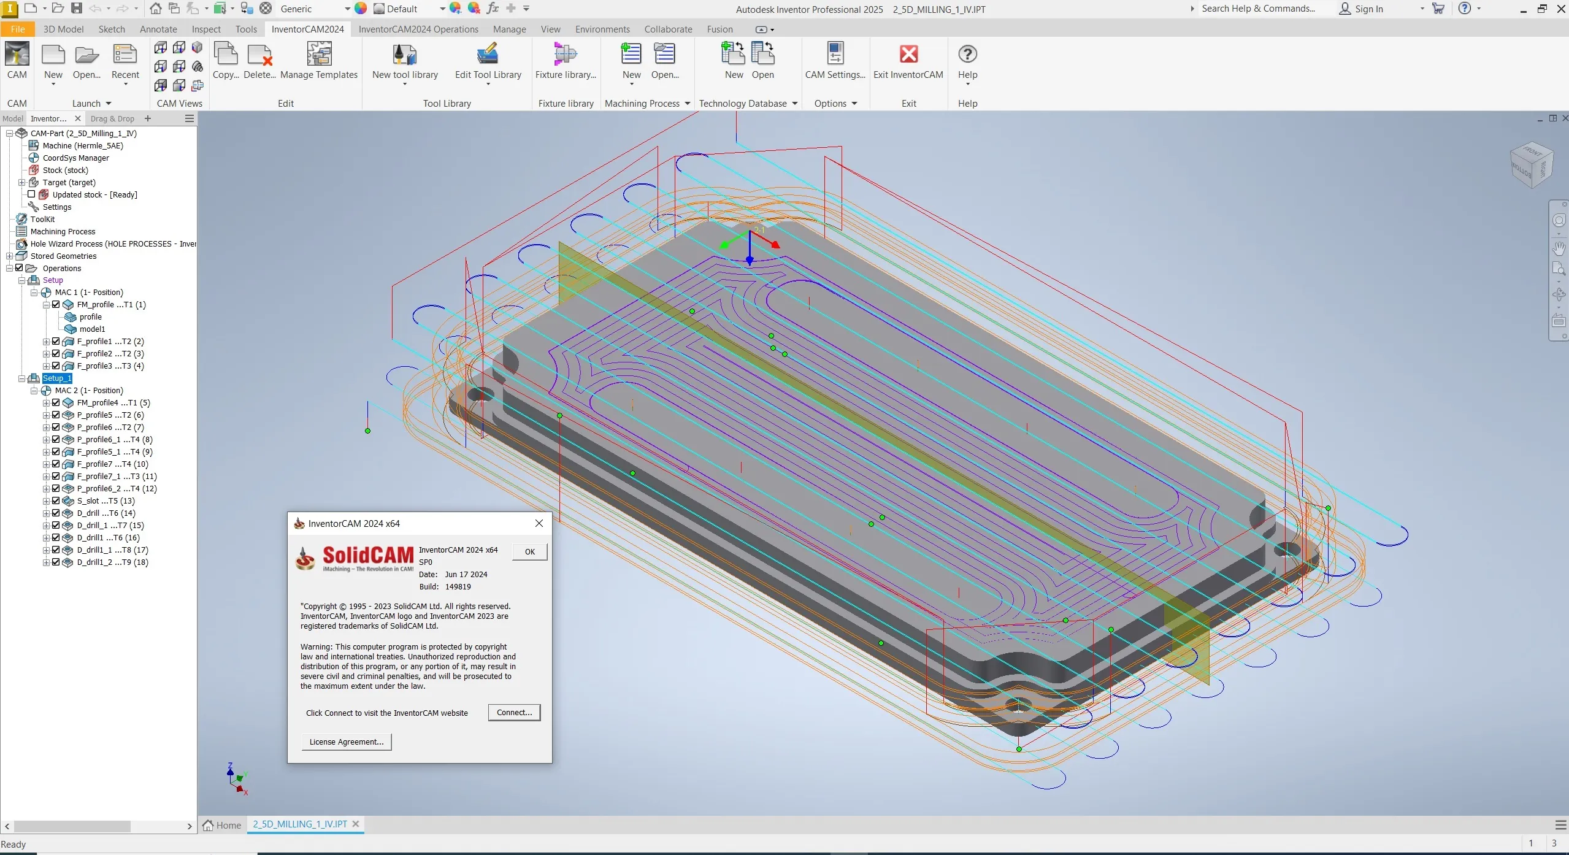The image size is (1569, 855).
Task: Open the Fixture library
Action: pyautogui.click(x=566, y=61)
